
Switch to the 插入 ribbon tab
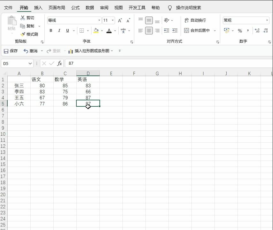click(38, 8)
